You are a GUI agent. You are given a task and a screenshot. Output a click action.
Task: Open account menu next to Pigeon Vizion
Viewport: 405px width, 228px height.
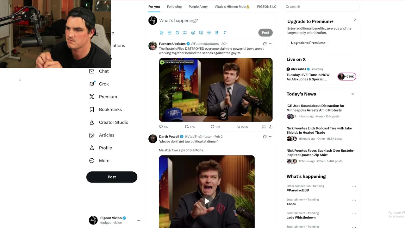click(138, 220)
